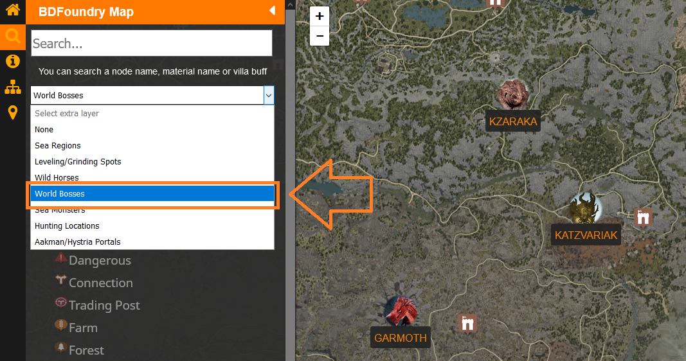The height and width of the screenshot is (361, 686).
Task: Open the info circle icon
Action: pos(13,61)
